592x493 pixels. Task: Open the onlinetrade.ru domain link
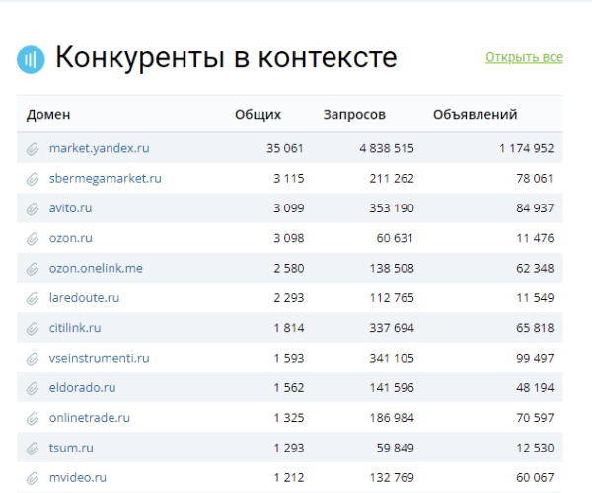[x=90, y=417]
